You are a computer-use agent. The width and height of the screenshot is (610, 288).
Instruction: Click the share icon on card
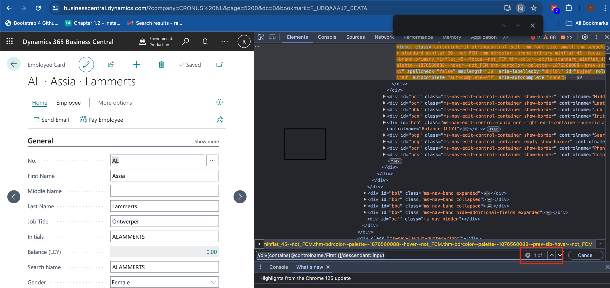(x=111, y=65)
